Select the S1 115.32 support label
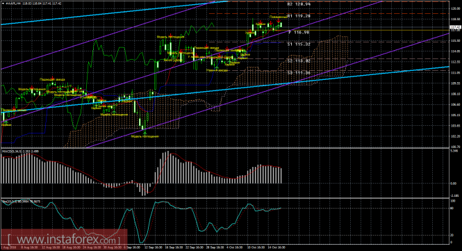 299,44
